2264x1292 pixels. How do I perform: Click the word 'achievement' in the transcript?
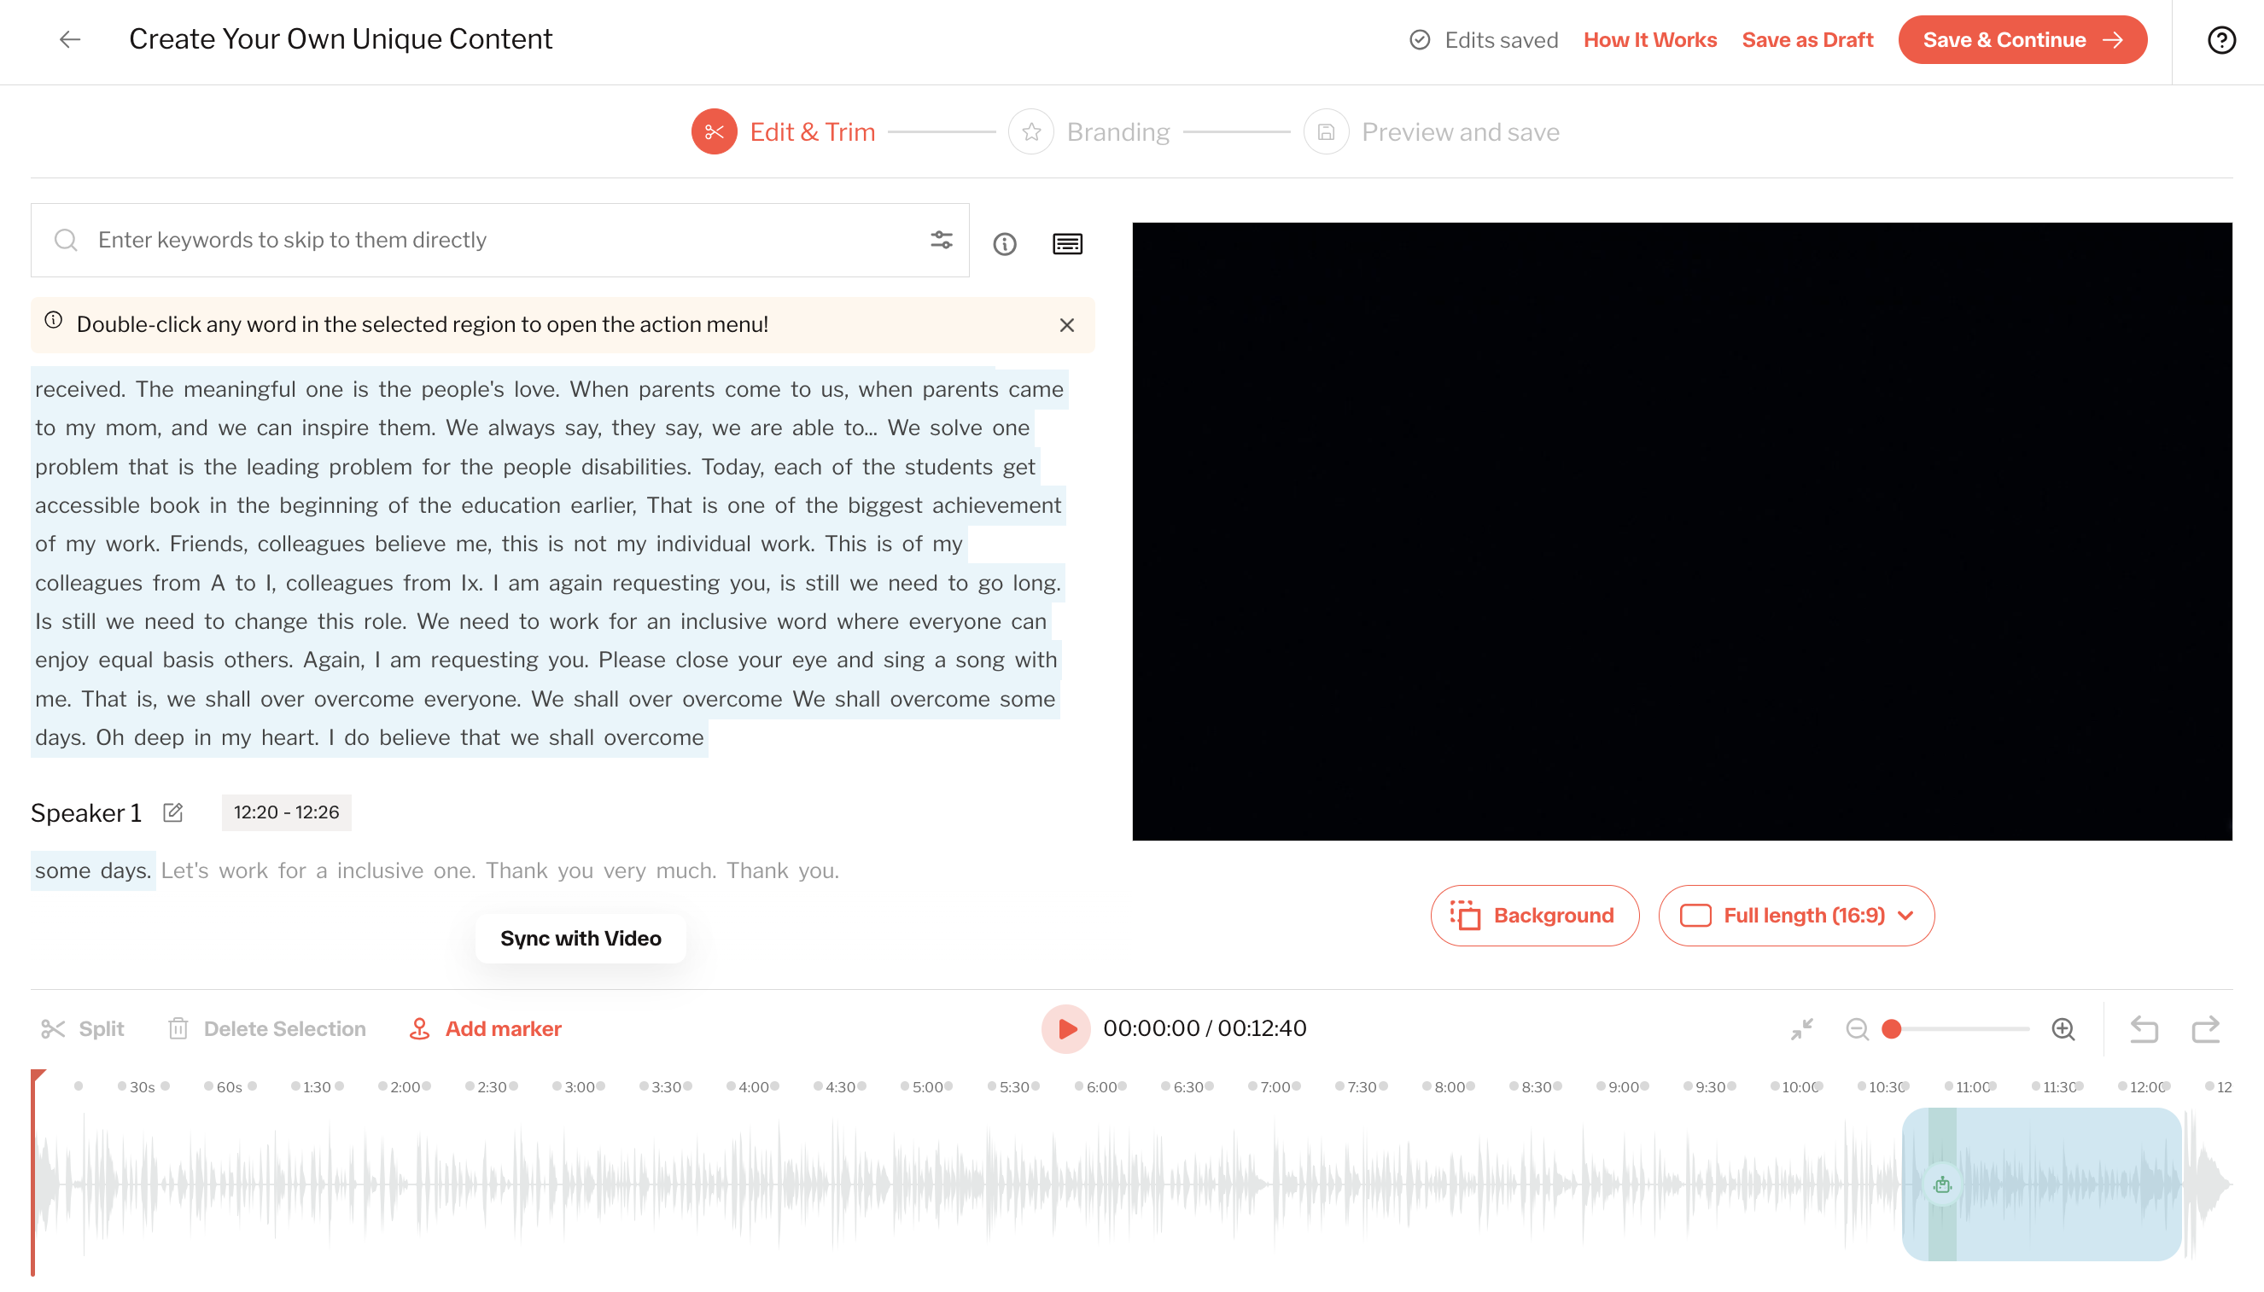(x=995, y=505)
